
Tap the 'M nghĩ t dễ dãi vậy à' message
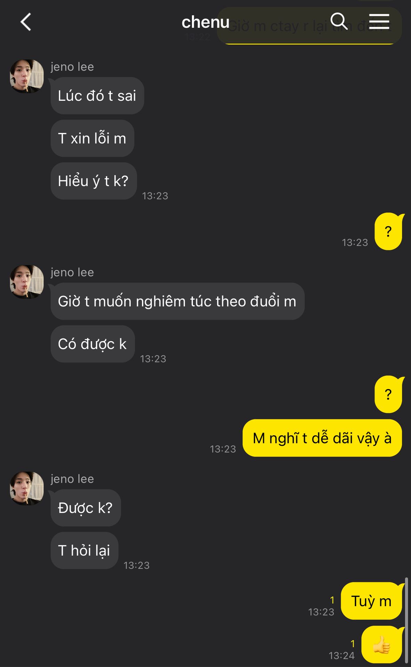click(x=322, y=438)
